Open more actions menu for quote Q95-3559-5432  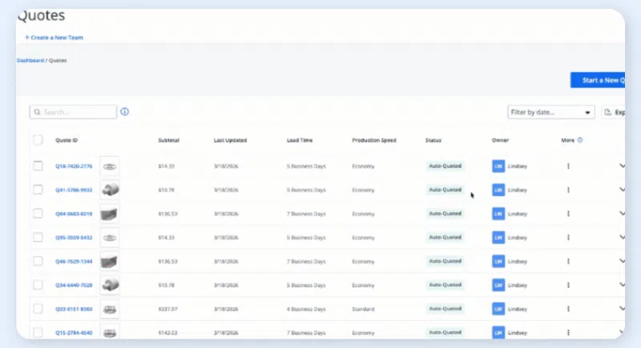pyautogui.click(x=568, y=238)
